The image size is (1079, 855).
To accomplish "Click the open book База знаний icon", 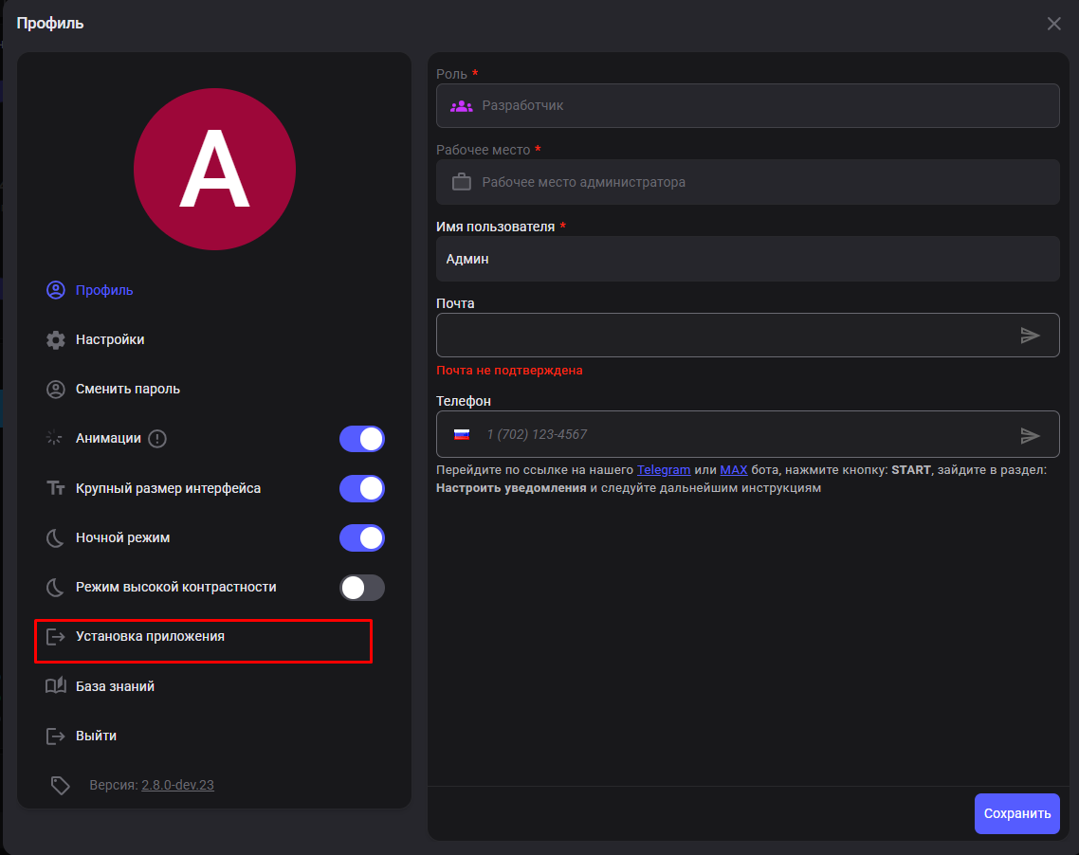I will pos(56,686).
